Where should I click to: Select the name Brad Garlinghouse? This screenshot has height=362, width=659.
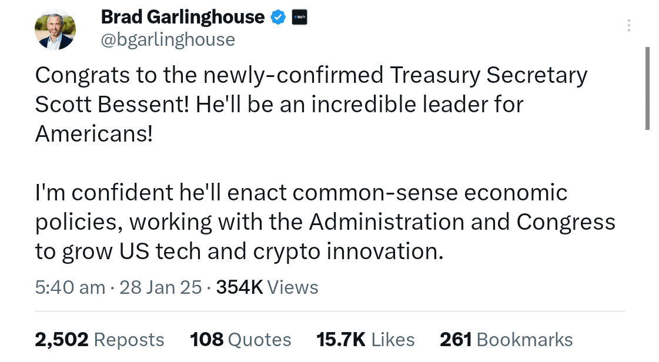pos(182,16)
